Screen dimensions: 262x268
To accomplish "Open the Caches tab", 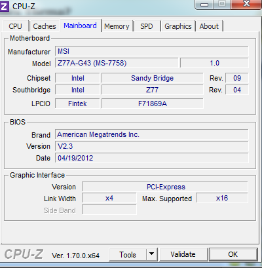I will 45,26.
